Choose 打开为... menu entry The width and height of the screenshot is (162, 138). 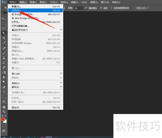click(x=35, y=22)
